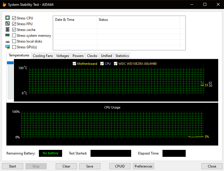Viewport: 224px width, 171px height.
Task: Switch to the Unified tab
Action: pos(106,56)
